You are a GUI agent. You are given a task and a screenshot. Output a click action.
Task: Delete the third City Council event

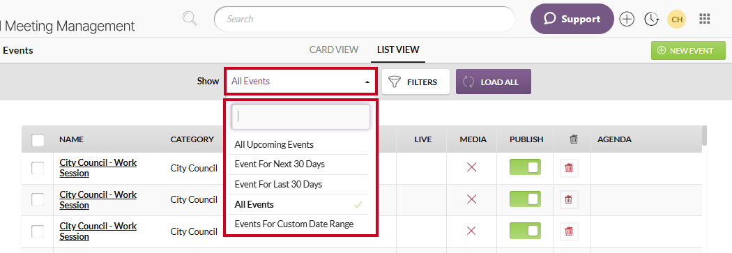point(569,231)
